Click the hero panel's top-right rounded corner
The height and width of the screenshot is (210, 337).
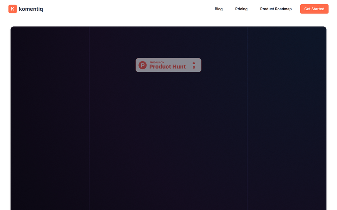pyautogui.click(x=324, y=28)
